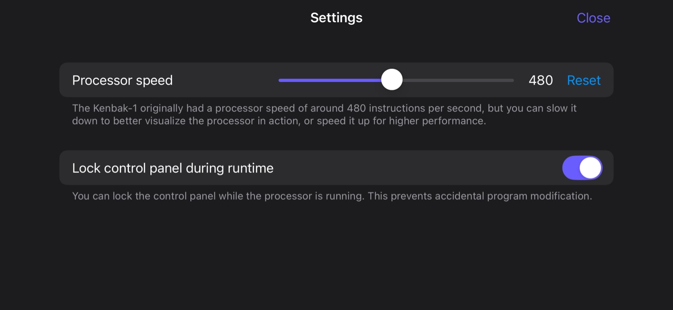Click the processor speed slider thumb
Viewport: 673px width, 310px height.
tap(392, 80)
